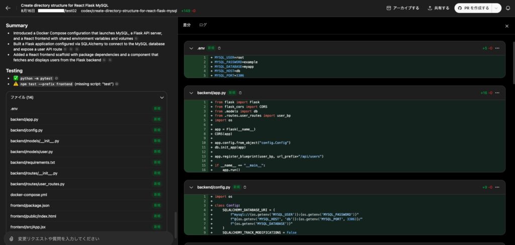Select backend/routes/user_routes.py in the file list
Image resolution: width=515 pixels, height=245 pixels.
87,184
